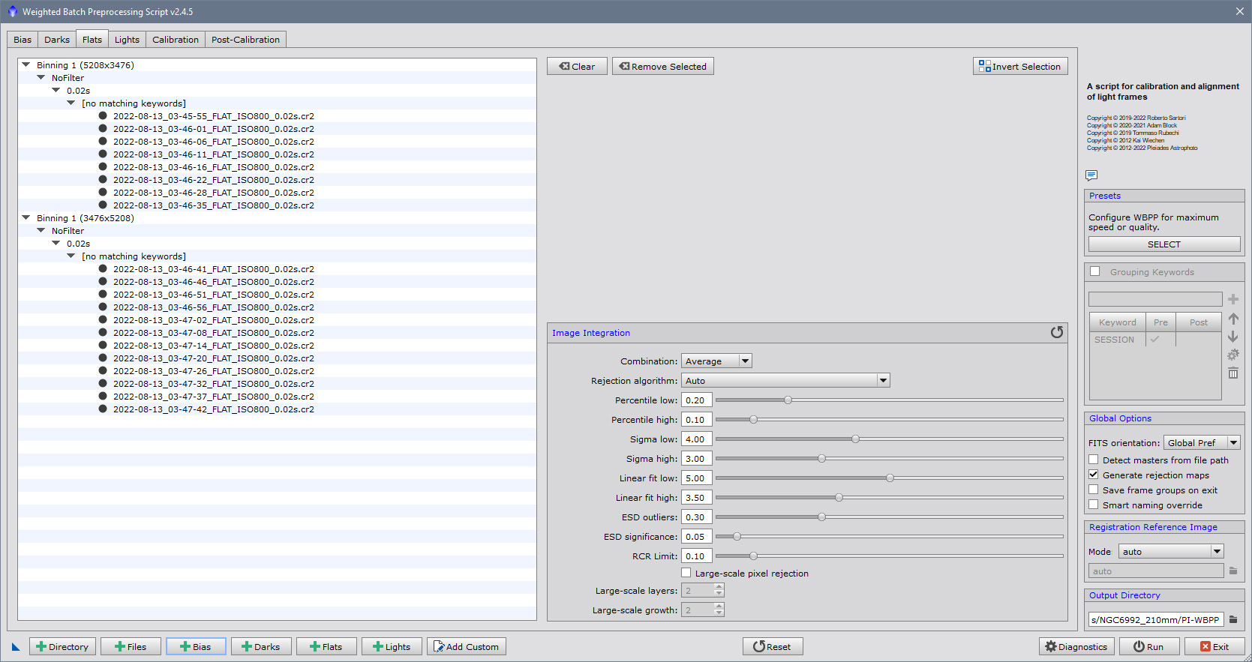
Task: Enable Smart naming override
Action: pyautogui.click(x=1094, y=505)
